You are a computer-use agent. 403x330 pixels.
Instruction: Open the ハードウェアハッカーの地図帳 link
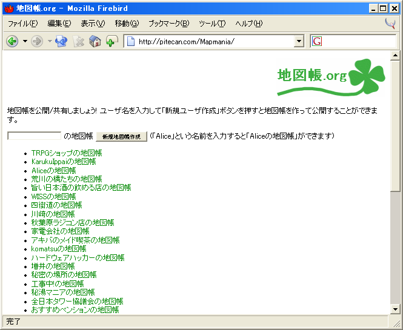coord(78,258)
